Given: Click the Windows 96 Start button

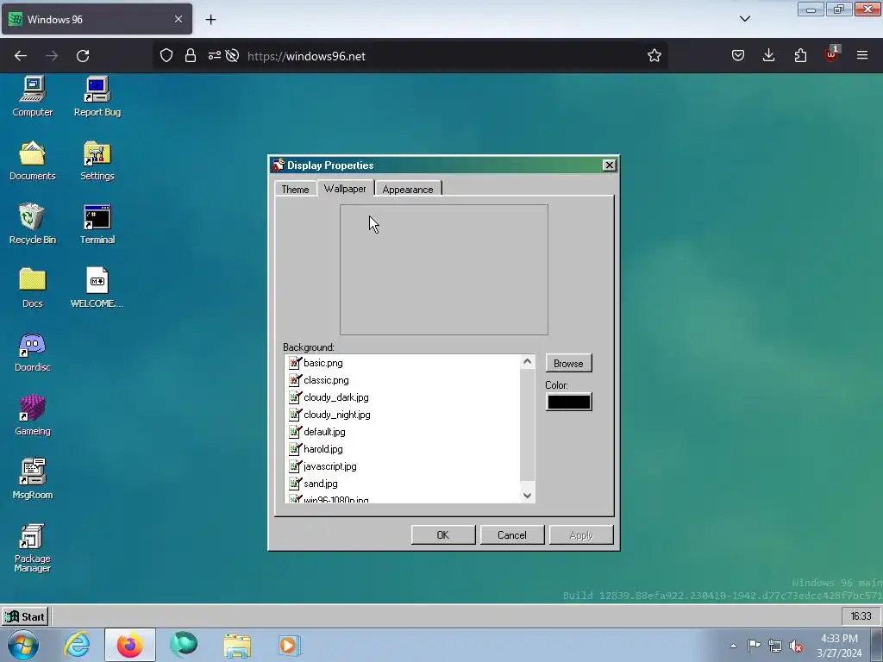Looking at the screenshot, I should pos(25,616).
